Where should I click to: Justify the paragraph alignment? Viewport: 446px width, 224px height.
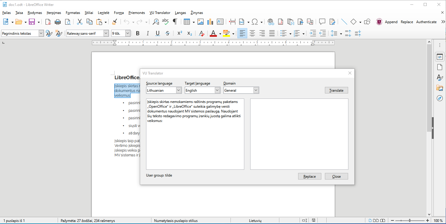(272, 34)
